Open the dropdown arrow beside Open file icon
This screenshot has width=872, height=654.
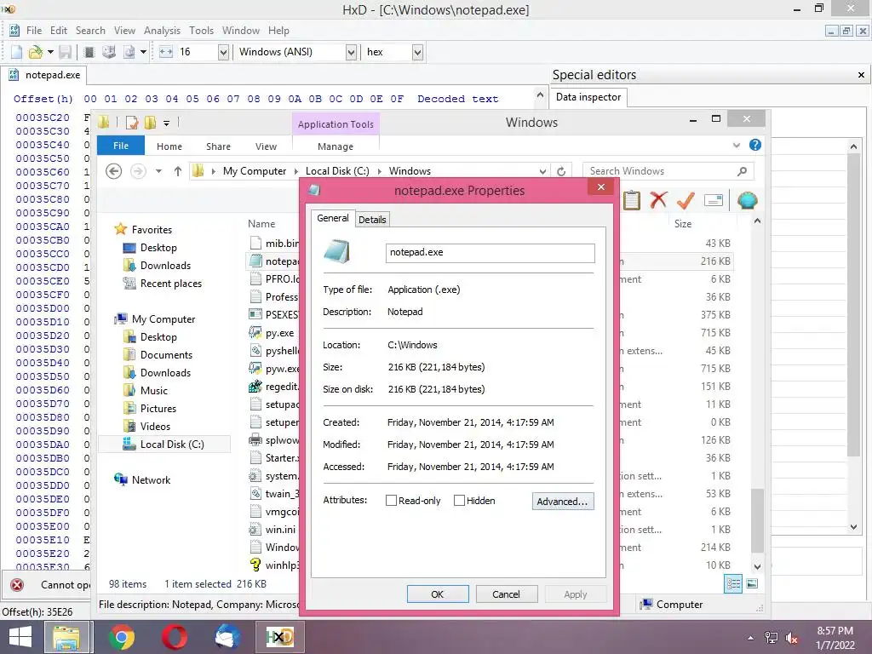tap(50, 52)
